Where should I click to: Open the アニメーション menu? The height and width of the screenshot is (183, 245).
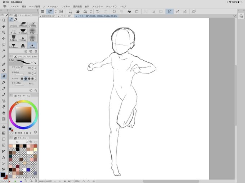pos(51,6)
